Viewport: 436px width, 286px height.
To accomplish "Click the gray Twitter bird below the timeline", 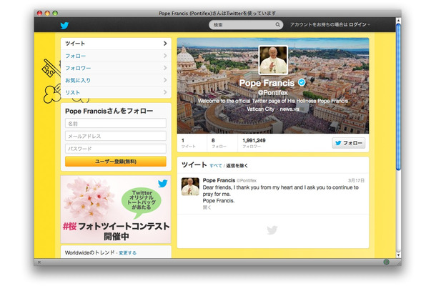I will coord(272,230).
